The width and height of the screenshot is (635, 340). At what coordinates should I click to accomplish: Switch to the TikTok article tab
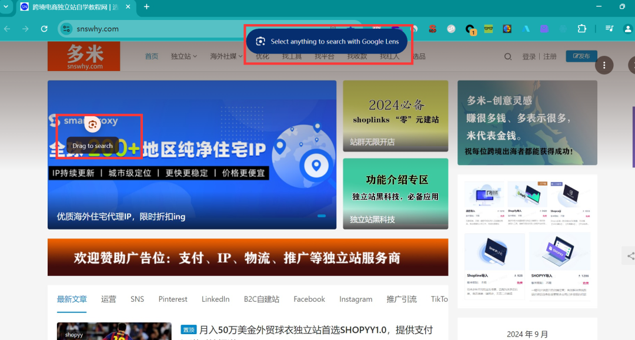(439, 299)
